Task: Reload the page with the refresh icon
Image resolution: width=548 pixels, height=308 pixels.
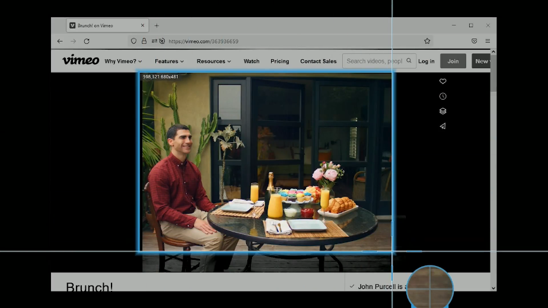Action: tap(87, 41)
